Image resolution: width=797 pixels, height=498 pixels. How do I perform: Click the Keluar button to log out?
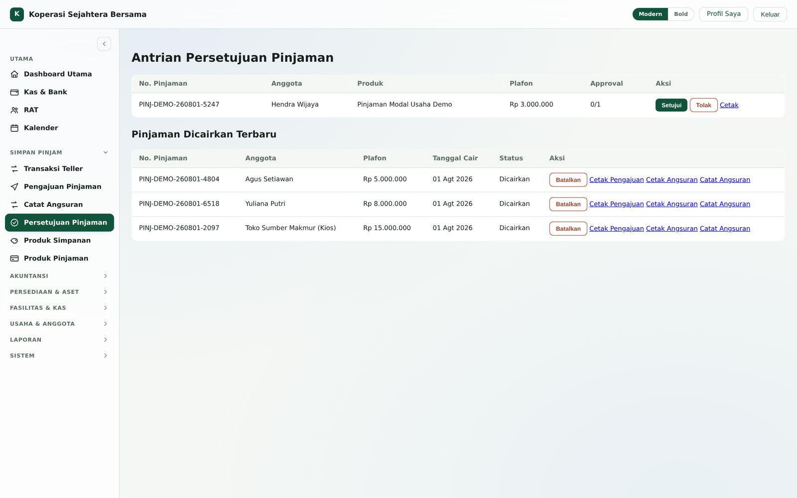(770, 14)
